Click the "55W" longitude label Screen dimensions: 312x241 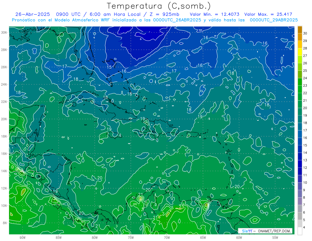275,238
